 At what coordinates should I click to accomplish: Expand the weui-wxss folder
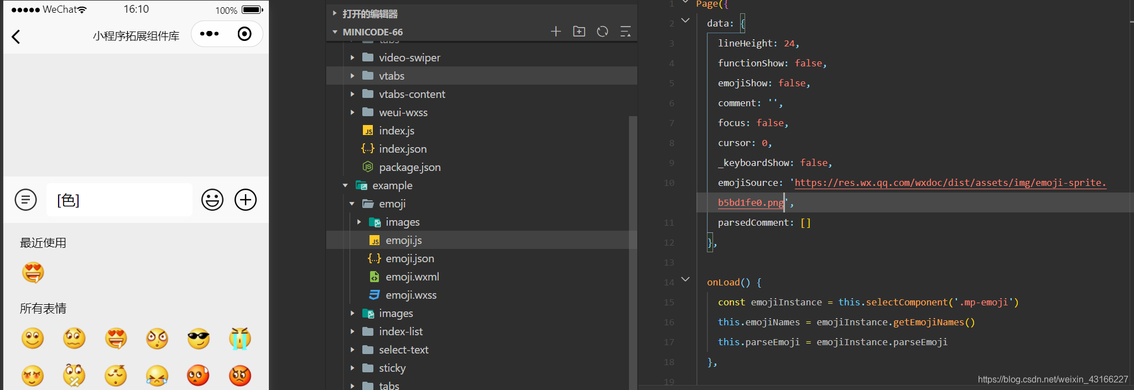point(352,112)
